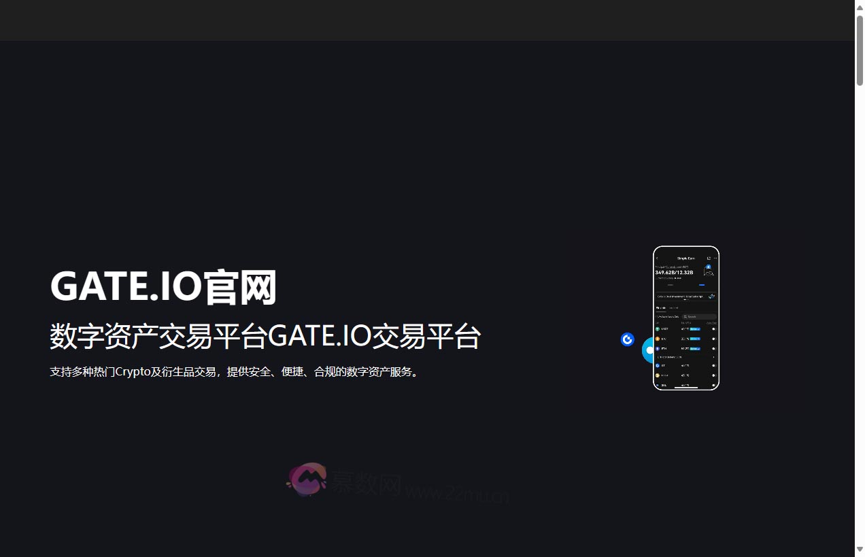Viewport: 865px width, 557px height.
Task: Select the BTC coin icon
Action: pyautogui.click(x=656, y=338)
